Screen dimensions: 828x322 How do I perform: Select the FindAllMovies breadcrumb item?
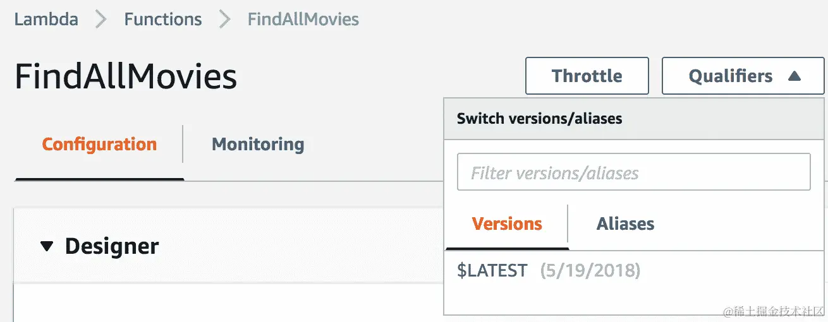(303, 19)
